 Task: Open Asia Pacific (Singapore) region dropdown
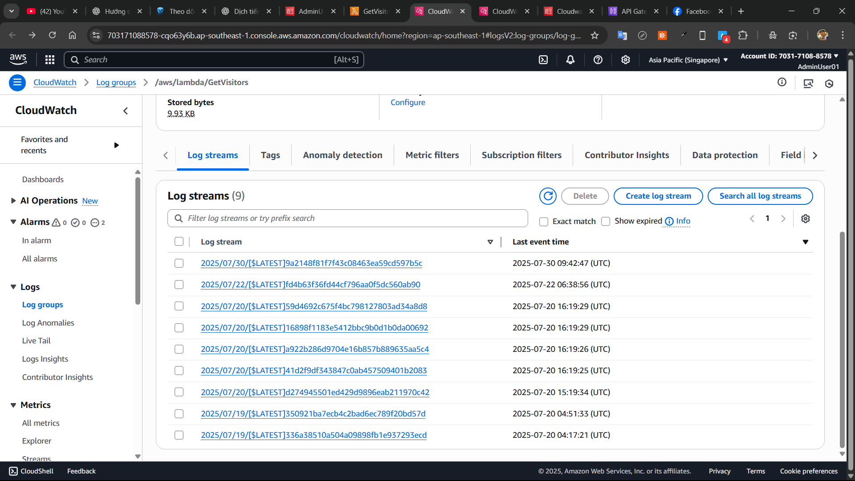click(688, 60)
